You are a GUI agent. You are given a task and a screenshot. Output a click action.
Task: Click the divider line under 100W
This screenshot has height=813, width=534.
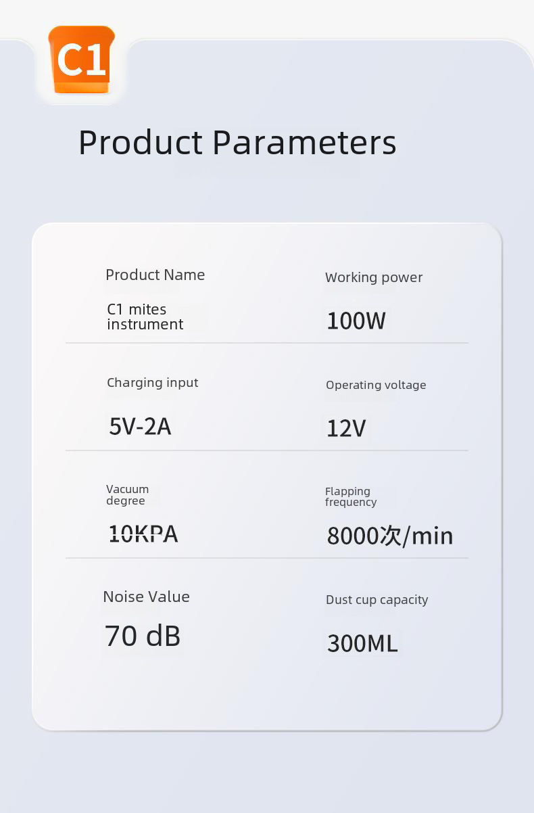click(x=266, y=343)
